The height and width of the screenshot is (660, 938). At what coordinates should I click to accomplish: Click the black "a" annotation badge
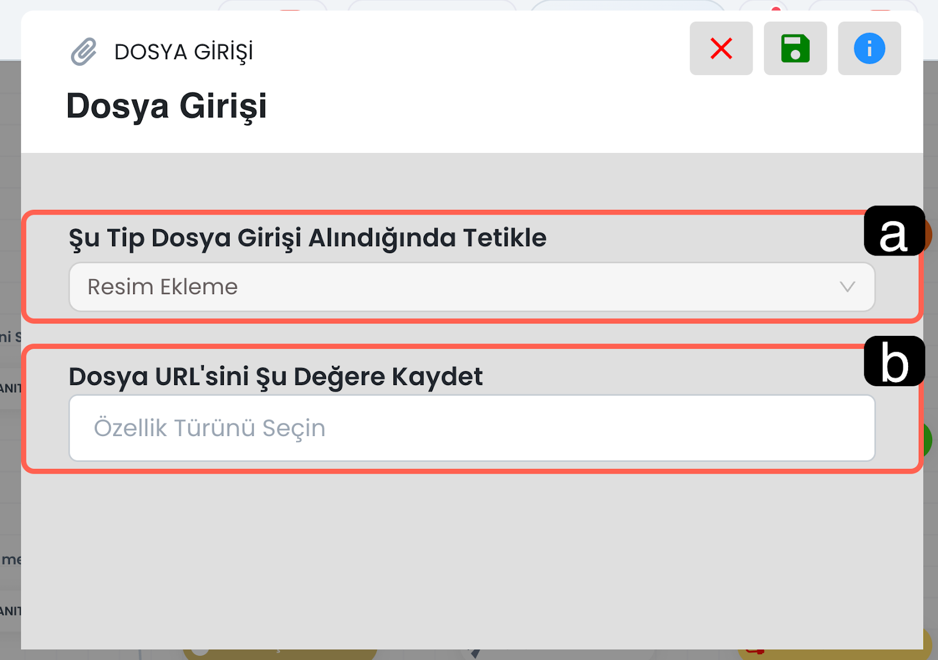pyautogui.click(x=893, y=232)
